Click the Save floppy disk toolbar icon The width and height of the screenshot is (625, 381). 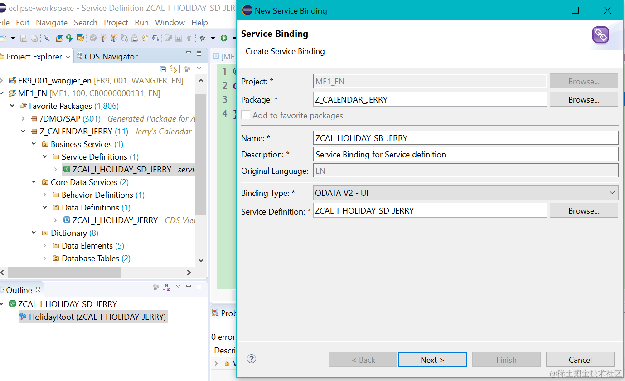click(24, 39)
